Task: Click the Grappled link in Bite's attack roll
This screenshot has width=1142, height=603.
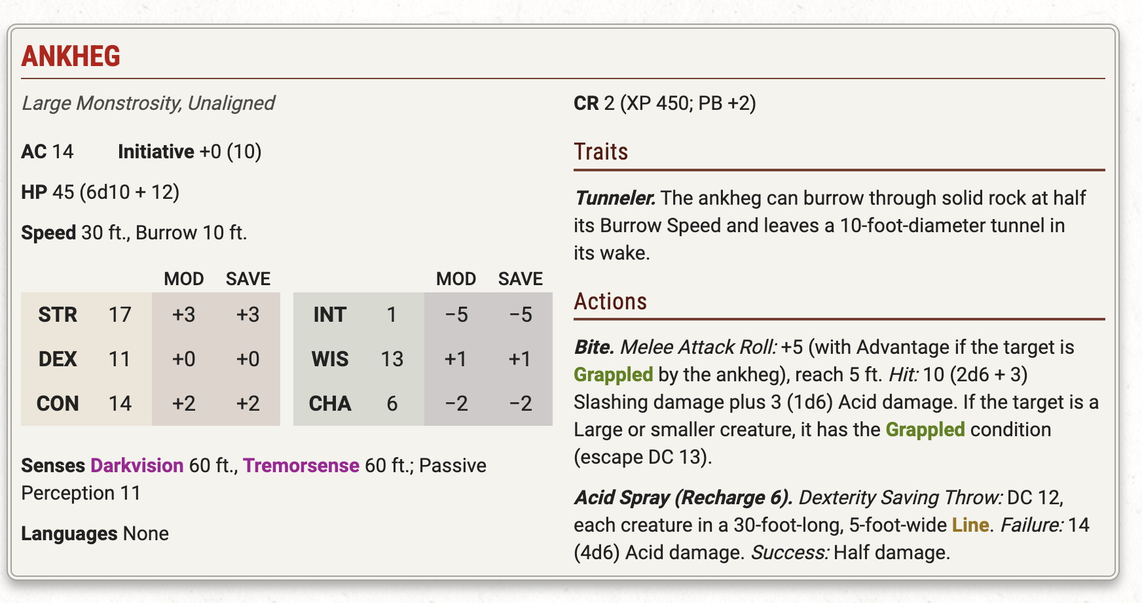Action: click(613, 375)
